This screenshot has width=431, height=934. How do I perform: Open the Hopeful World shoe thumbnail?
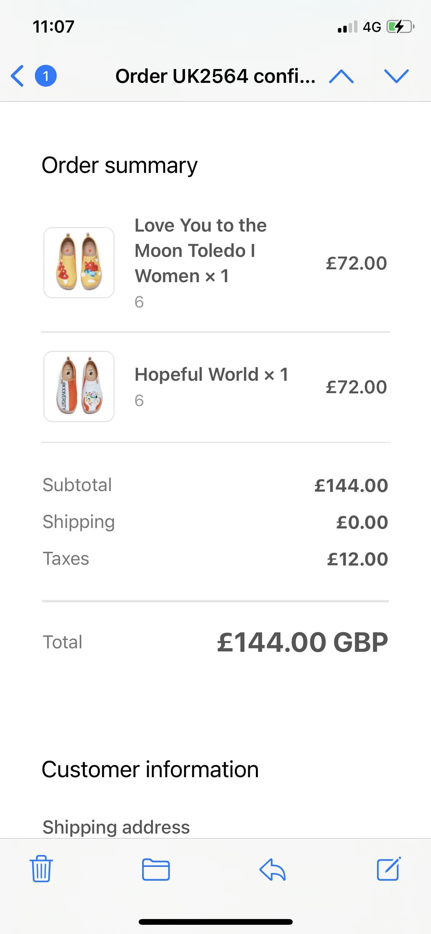(x=79, y=386)
